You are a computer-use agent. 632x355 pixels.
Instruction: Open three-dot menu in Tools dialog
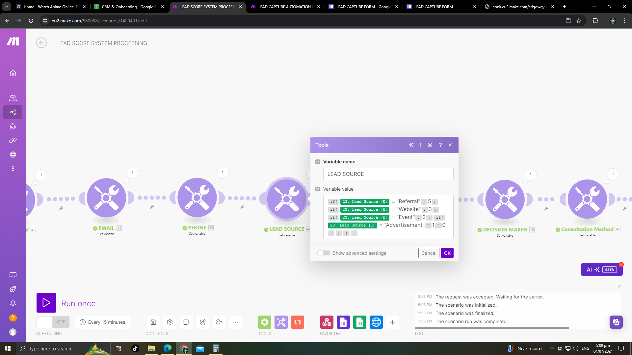coord(420,145)
